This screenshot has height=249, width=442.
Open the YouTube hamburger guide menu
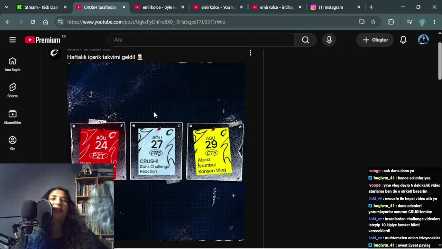coord(12,40)
